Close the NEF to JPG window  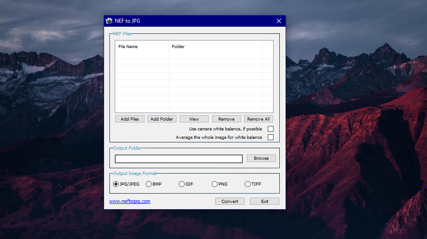tap(278, 21)
